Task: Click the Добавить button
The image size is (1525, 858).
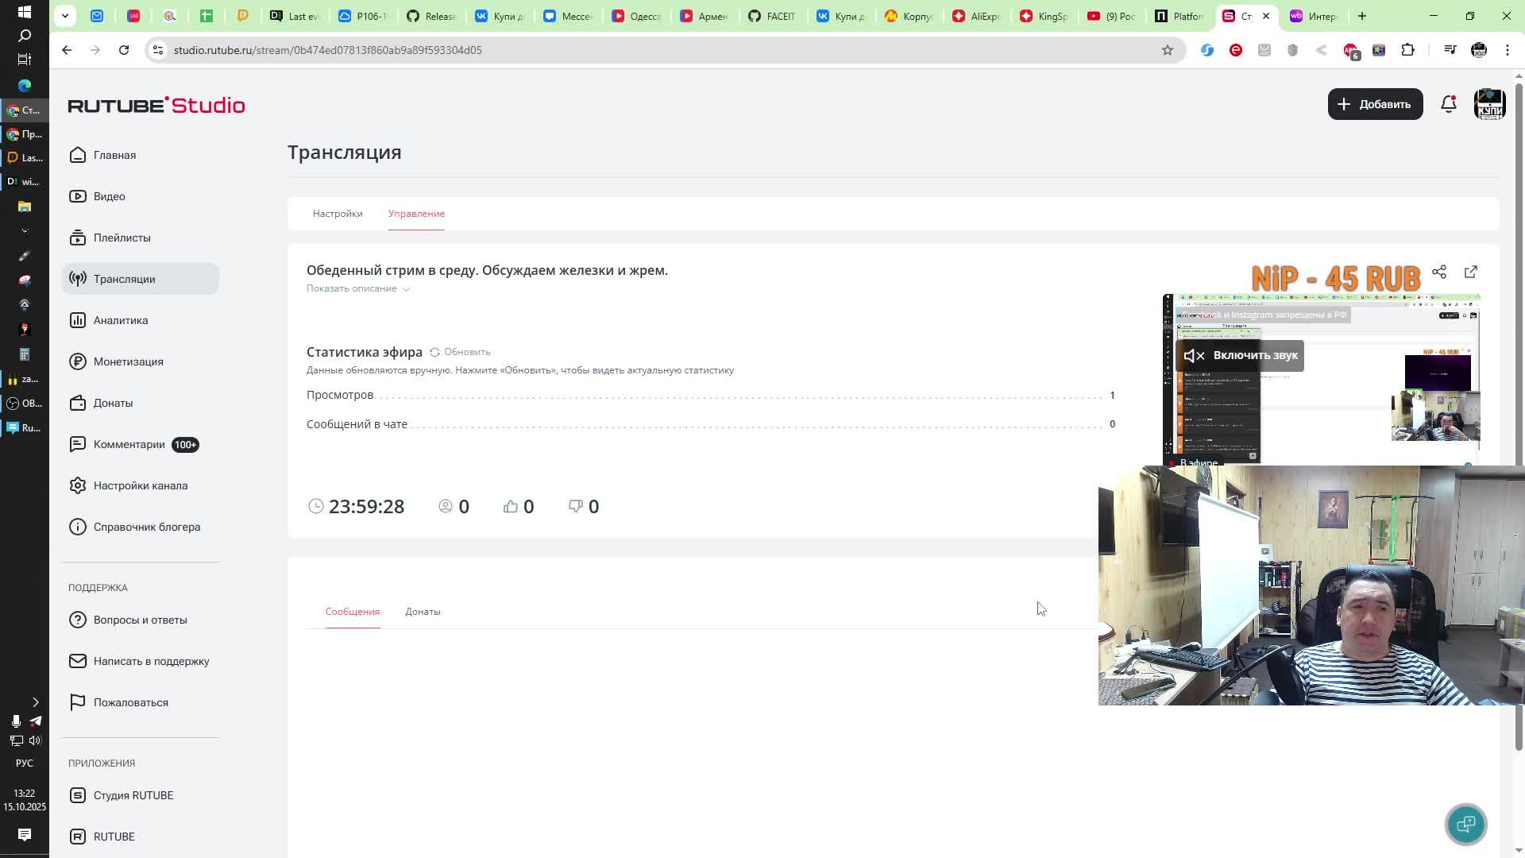Action: [x=1374, y=104]
